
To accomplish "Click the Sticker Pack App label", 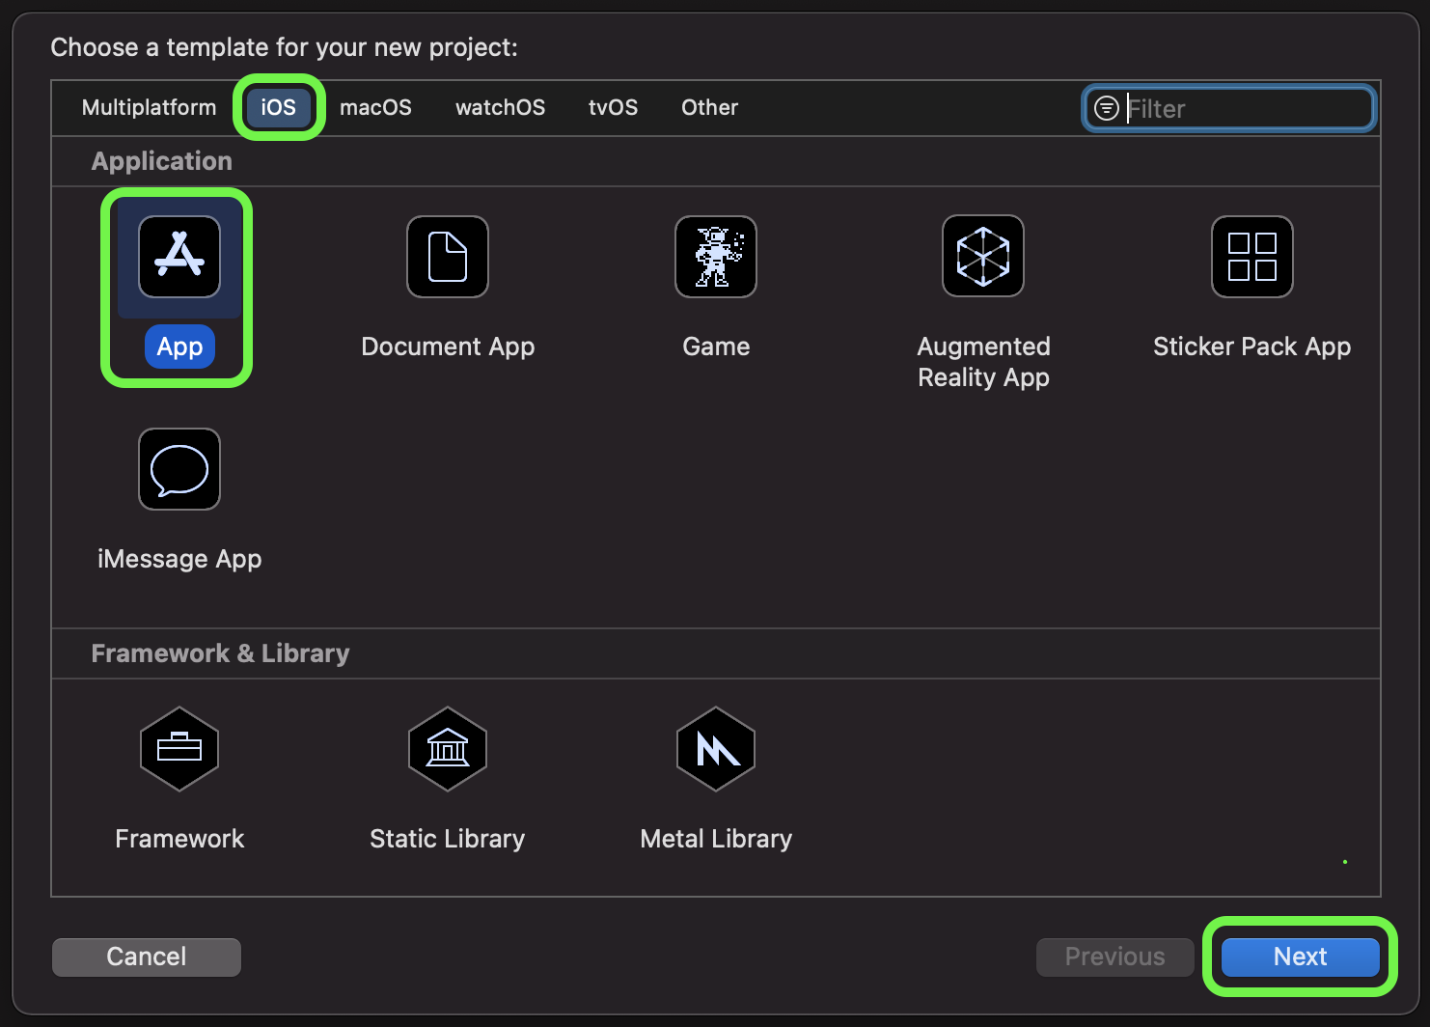I will tap(1252, 347).
